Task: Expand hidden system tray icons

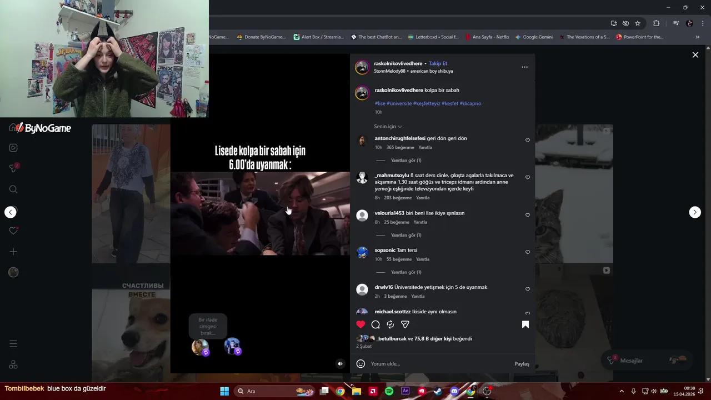Action: pyautogui.click(x=621, y=391)
